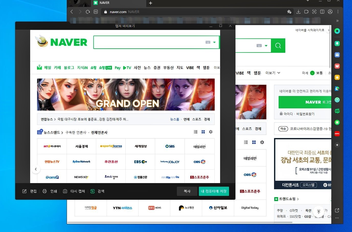Toggle the split view icon in browser toolbar
352x232 pixels.
coord(322,12)
